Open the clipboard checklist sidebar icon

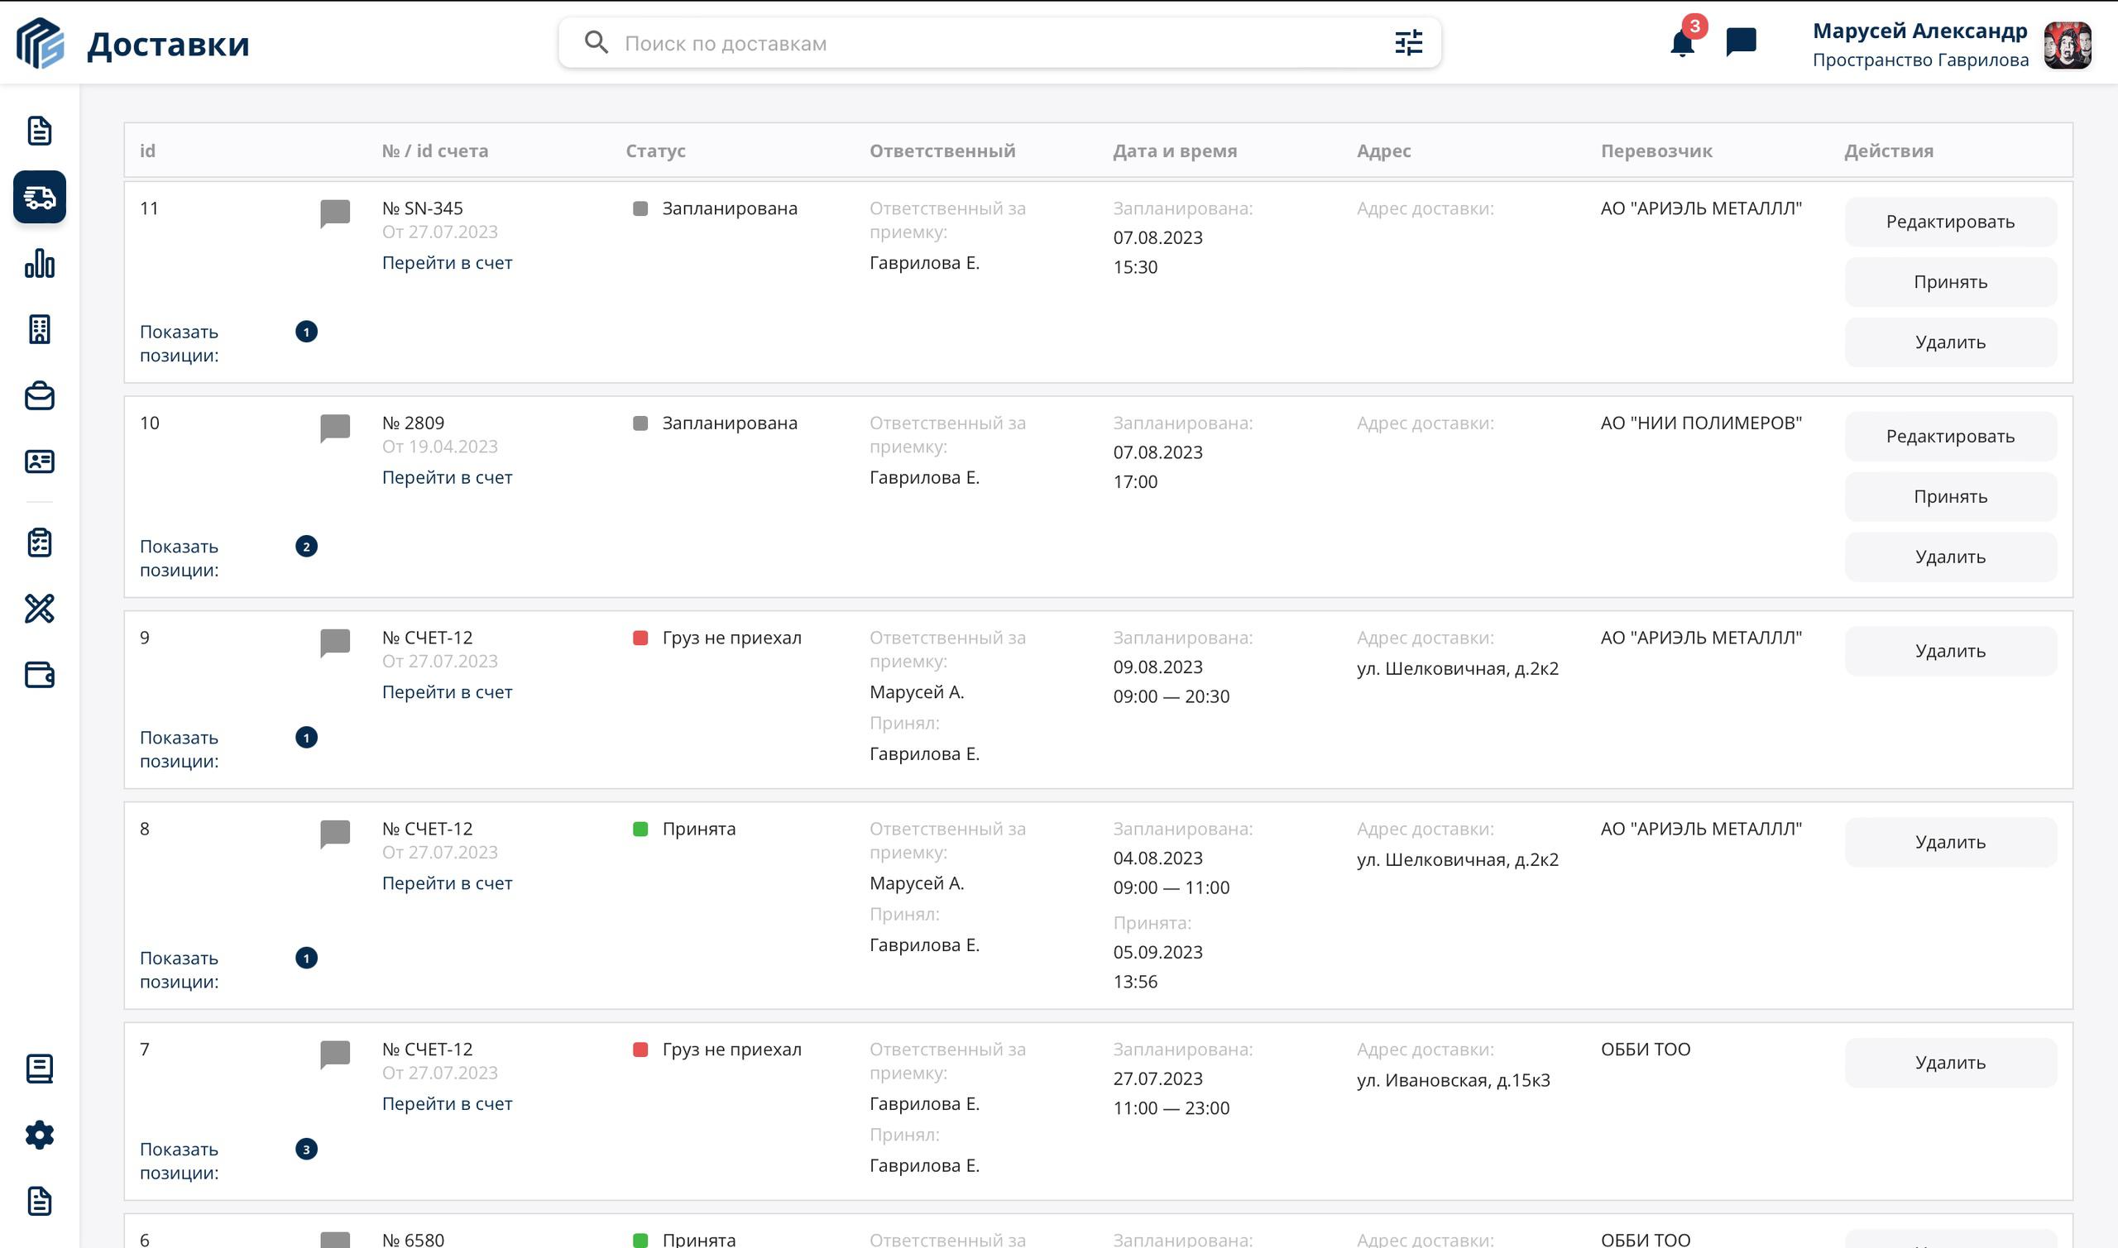point(40,543)
